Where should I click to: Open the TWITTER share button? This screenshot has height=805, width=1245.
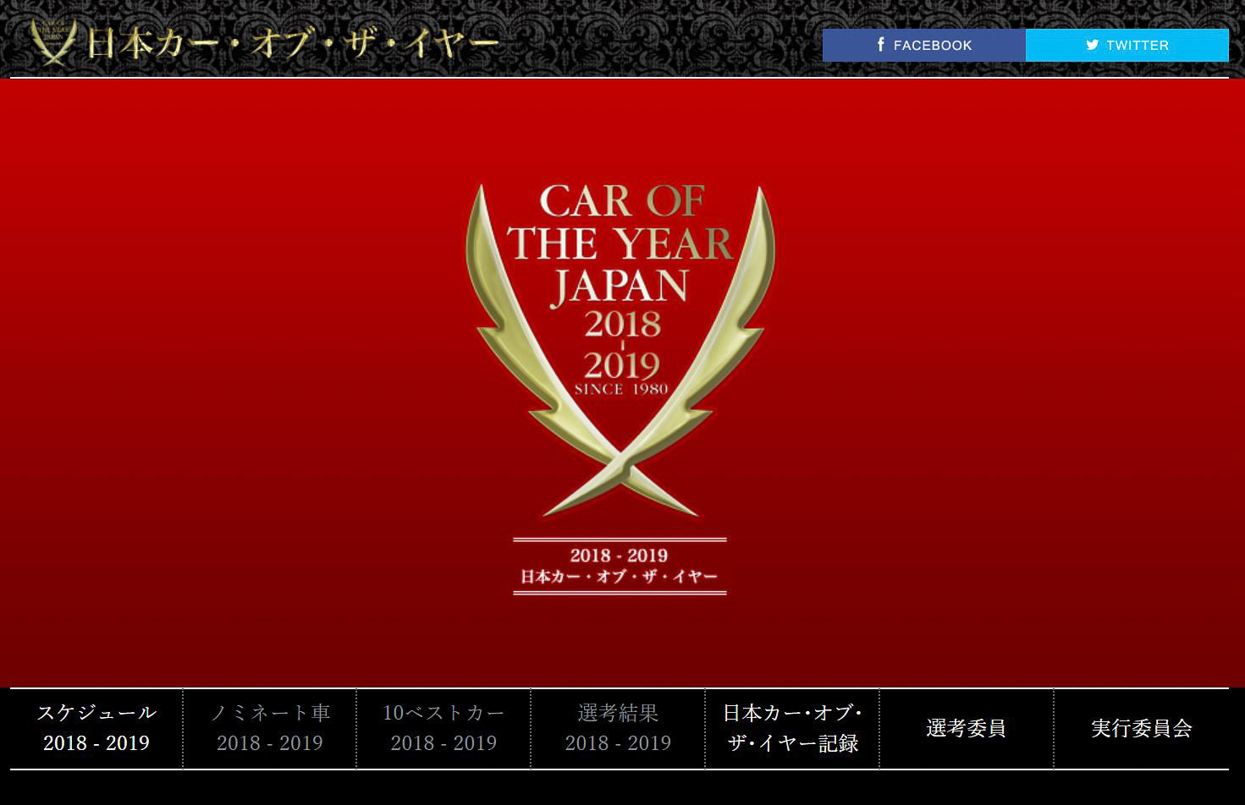[1127, 45]
